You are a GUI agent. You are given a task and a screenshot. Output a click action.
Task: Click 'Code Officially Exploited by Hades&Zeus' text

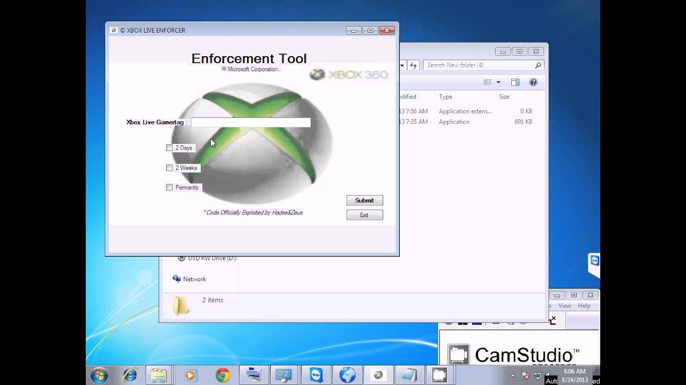pos(253,213)
